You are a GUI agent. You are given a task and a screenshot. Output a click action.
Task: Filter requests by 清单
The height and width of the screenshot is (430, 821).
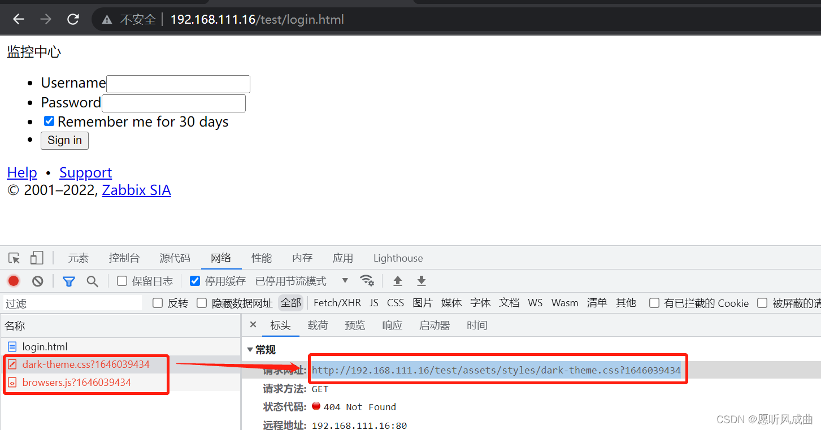(x=597, y=303)
